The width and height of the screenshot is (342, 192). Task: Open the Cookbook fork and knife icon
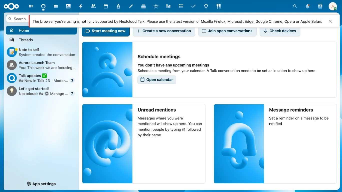[219, 6]
